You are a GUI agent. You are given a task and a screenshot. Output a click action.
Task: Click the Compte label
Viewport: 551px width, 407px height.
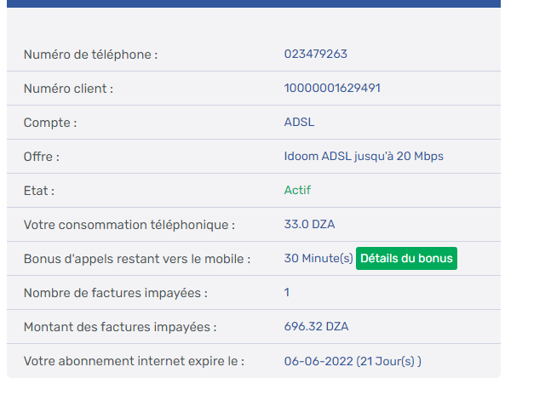pos(50,123)
